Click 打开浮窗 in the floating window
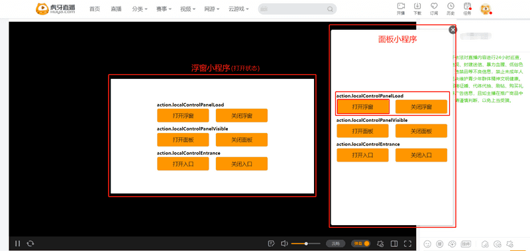The image size is (530, 251). 183,115
